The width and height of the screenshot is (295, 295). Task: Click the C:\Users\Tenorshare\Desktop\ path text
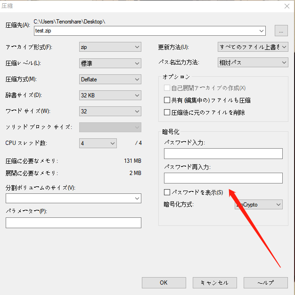click(69, 22)
